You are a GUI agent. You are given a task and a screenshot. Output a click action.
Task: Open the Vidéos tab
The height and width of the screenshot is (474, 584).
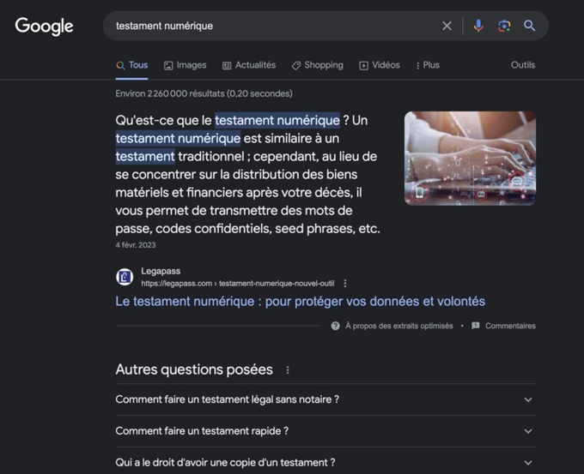click(x=379, y=65)
